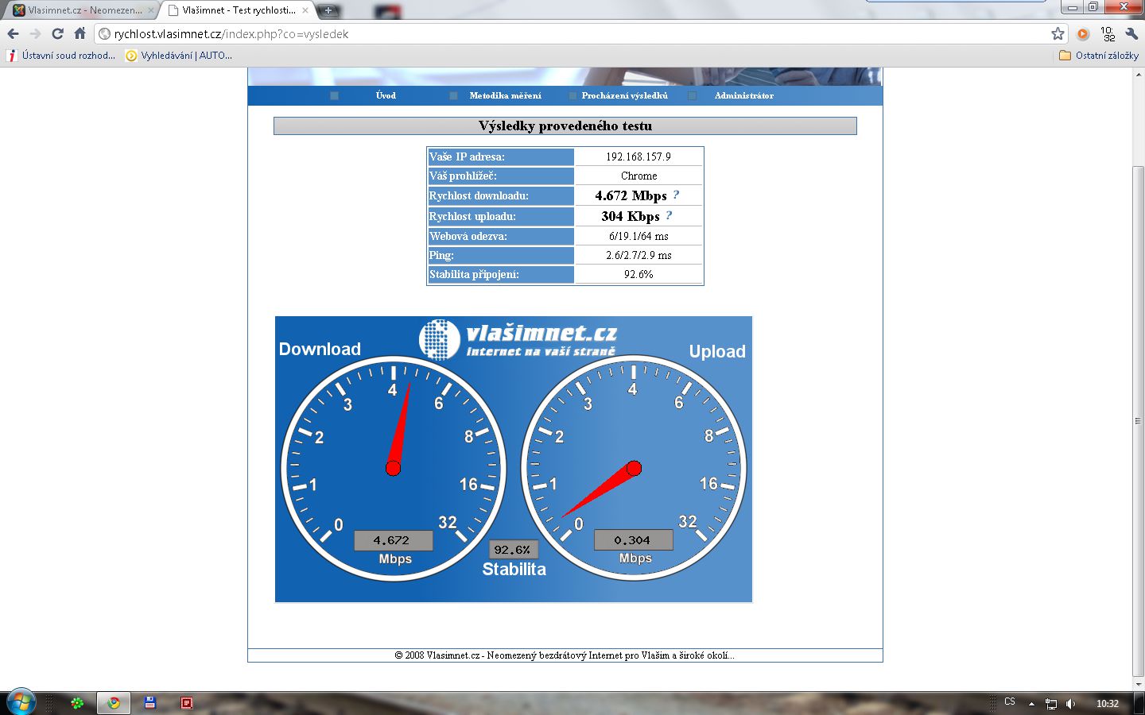Click the '6/19.1/64 ms' web response value
Viewport: 1145px width, 715px height.
pyautogui.click(x=638, y=236)
